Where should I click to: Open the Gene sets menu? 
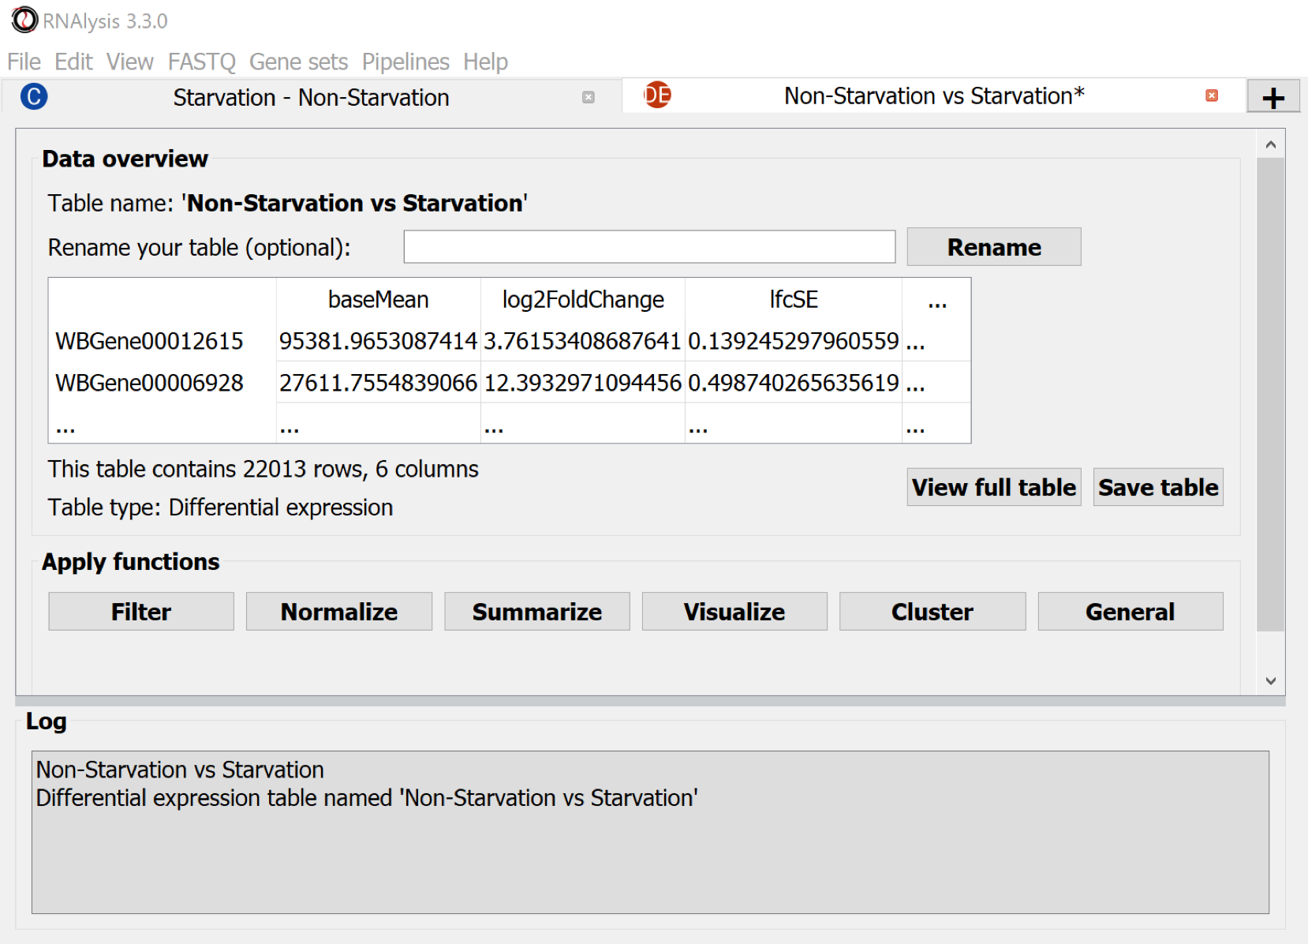point(298,62)
